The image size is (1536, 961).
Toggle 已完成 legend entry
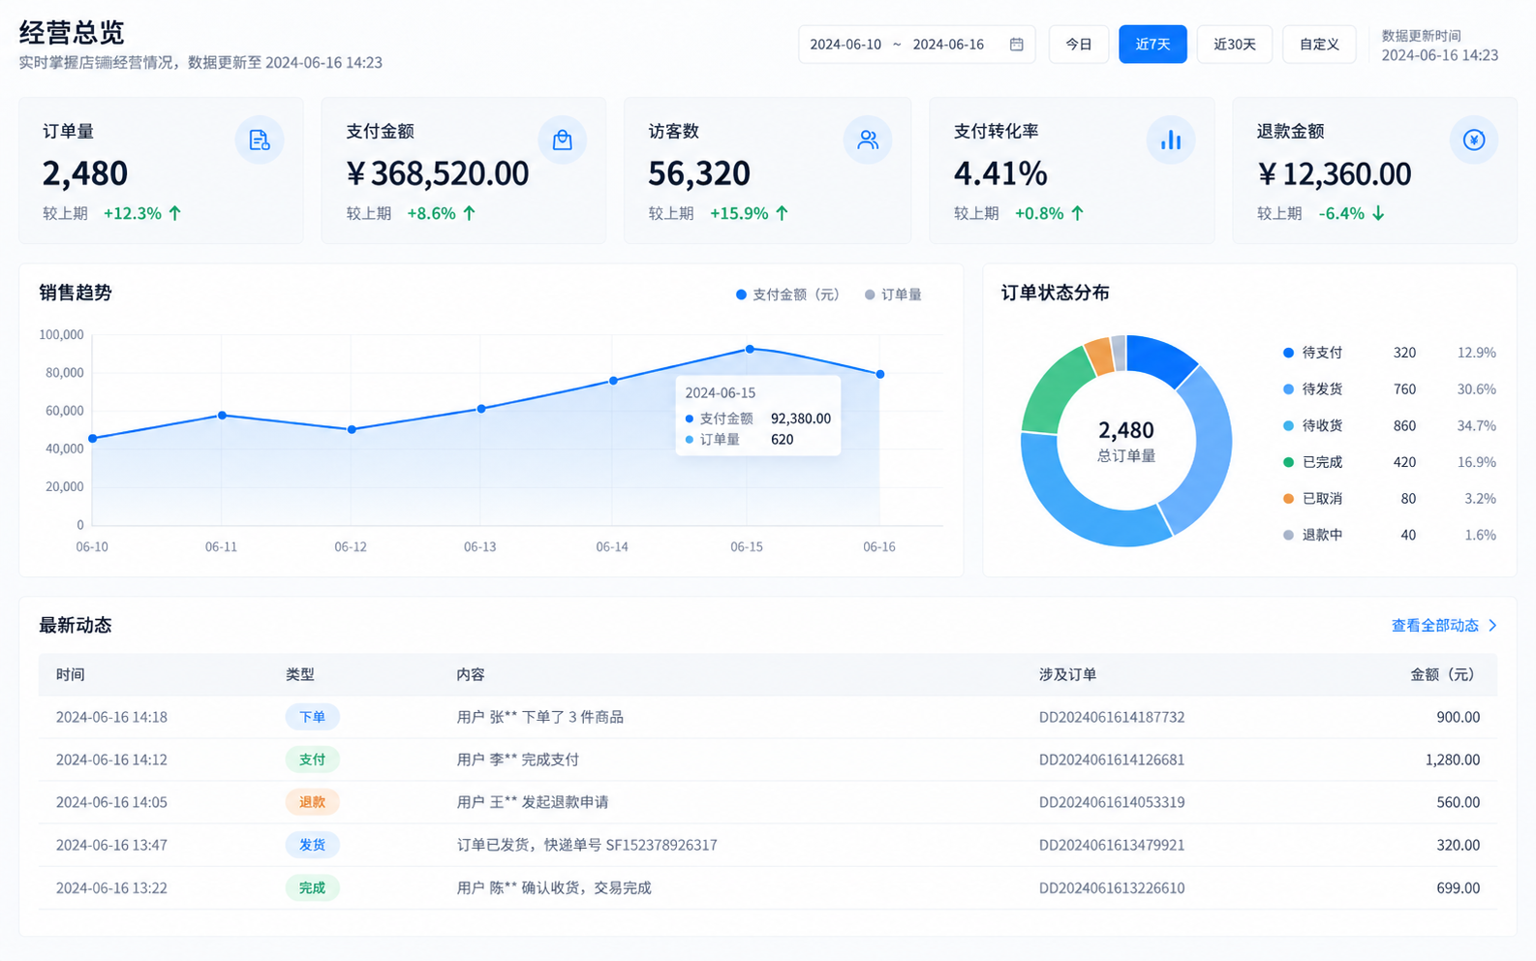(x=1312, y=462)
